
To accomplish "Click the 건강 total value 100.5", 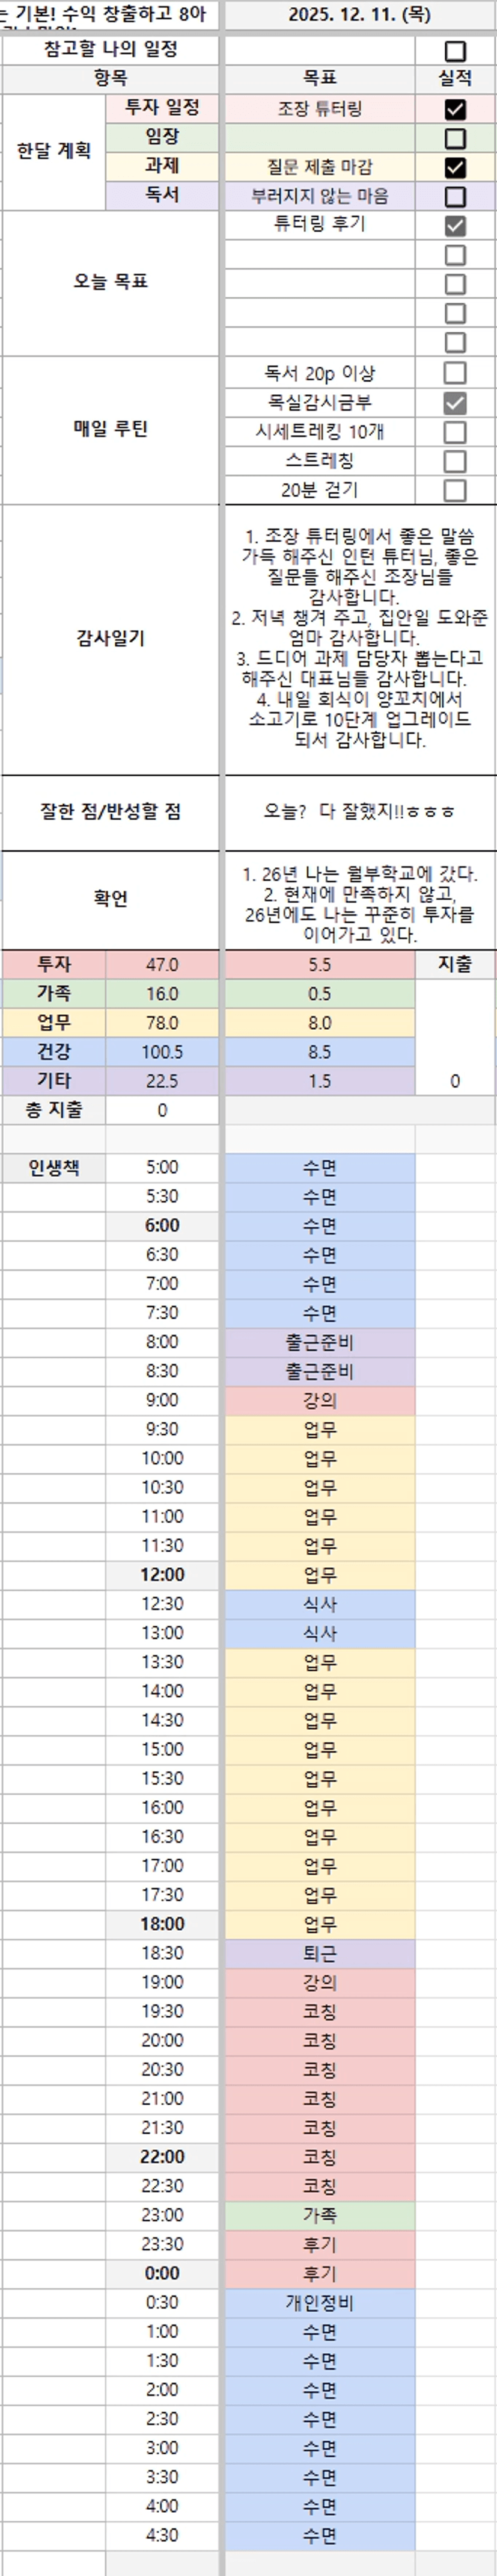I will [x=162, y=1052].
